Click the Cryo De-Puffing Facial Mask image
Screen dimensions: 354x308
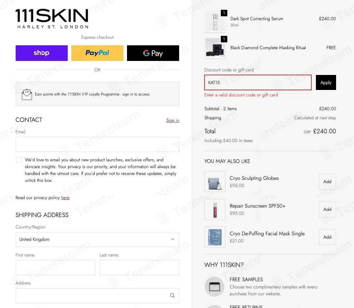pos(215,237)
